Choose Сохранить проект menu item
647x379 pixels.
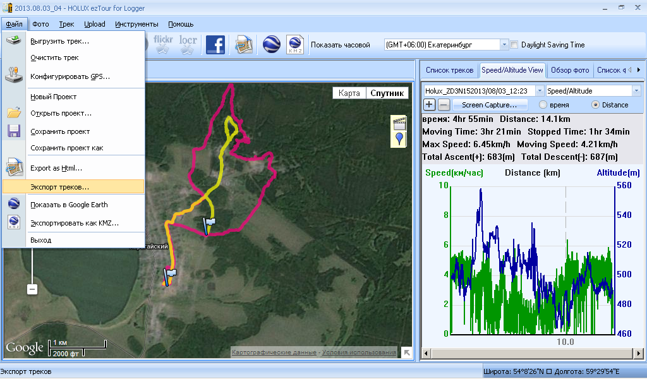coord(73,131)
